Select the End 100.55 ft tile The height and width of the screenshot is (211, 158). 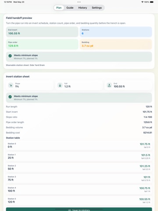[x=128, y=85]
